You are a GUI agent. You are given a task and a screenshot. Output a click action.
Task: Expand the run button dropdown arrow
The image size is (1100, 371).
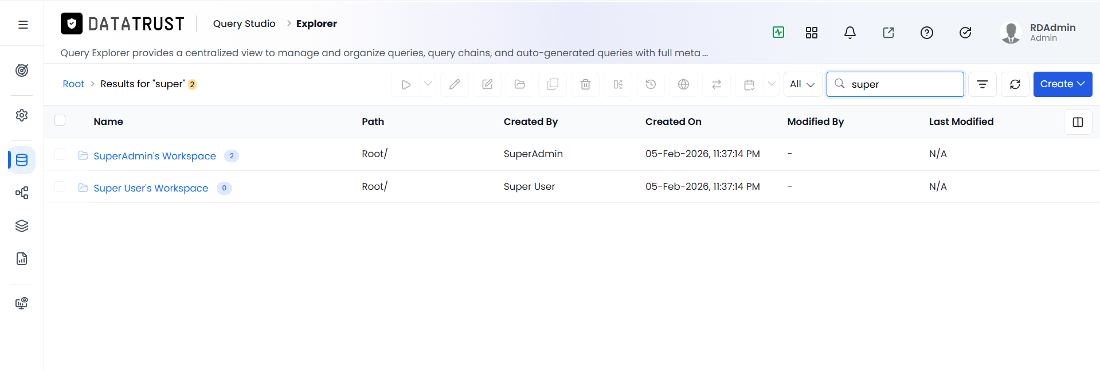[x=428, y=84]
